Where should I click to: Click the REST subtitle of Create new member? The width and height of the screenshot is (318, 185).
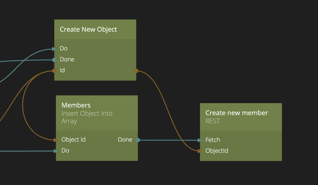pyautogui.click(x=213, y=121)
